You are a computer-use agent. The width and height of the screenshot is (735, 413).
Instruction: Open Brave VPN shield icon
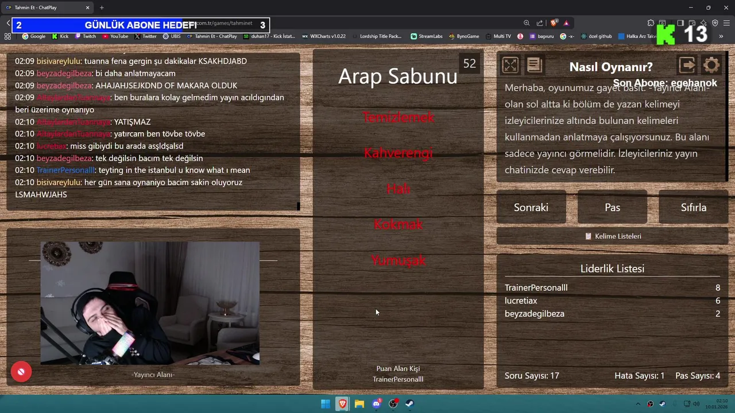pyautogui.click(x=715, y=24)
